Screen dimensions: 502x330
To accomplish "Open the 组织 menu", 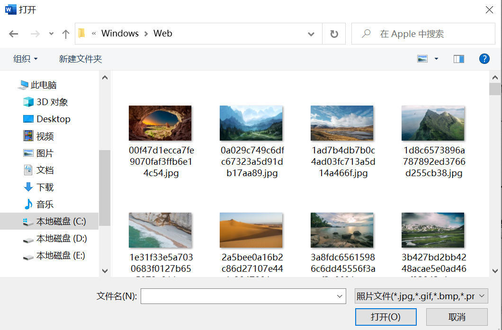I will [x=26, y=59].
